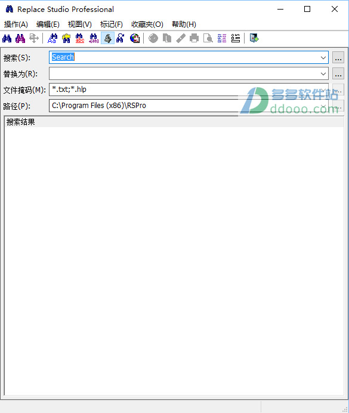Image resolution: width=349 pixels, height=413 pixels.
Task: Toggle the '+[ab]' binoculars icon
Action: point(94,38)
